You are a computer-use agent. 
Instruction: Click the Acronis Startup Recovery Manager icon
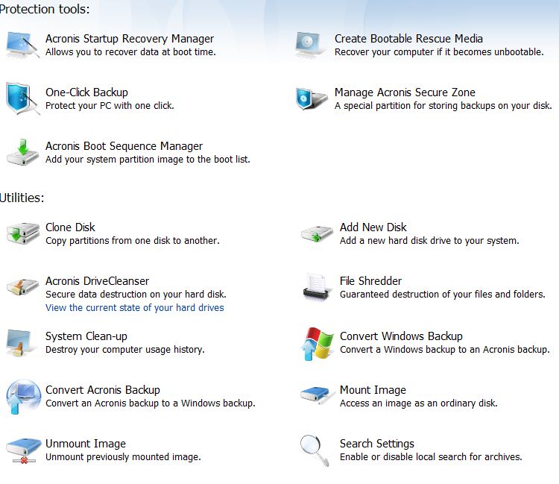tap(22, 45)
